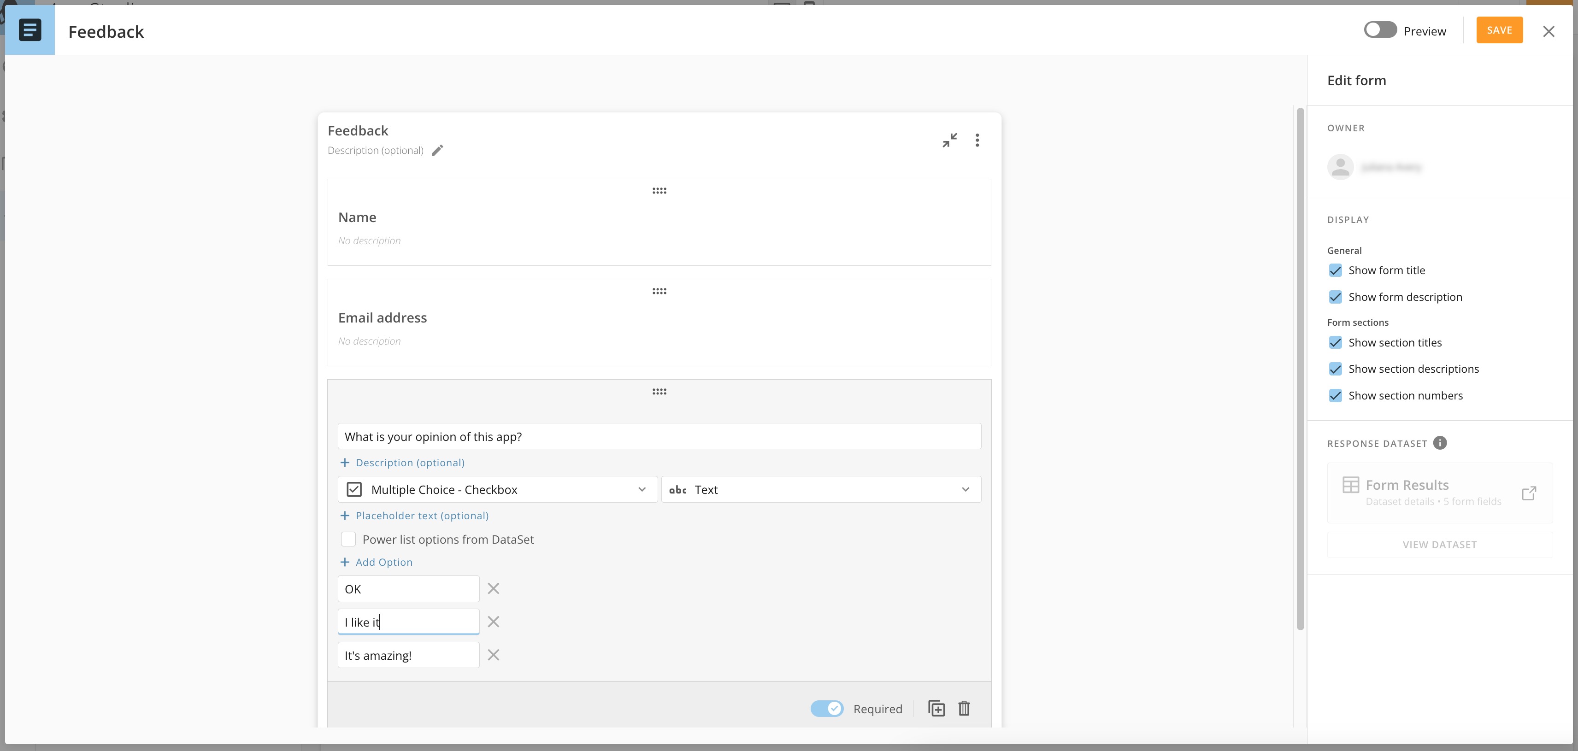
Task: Click the question title input field
Action: [659, 437]
